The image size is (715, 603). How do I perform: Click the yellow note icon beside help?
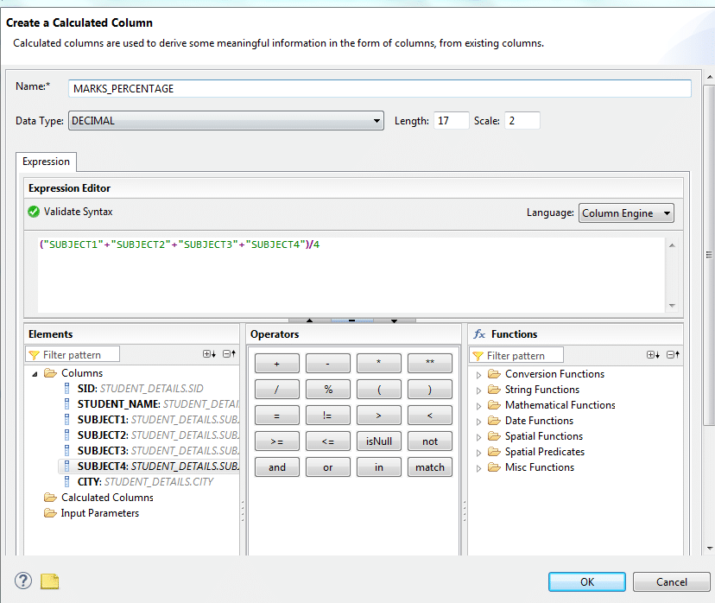point(50,581)
